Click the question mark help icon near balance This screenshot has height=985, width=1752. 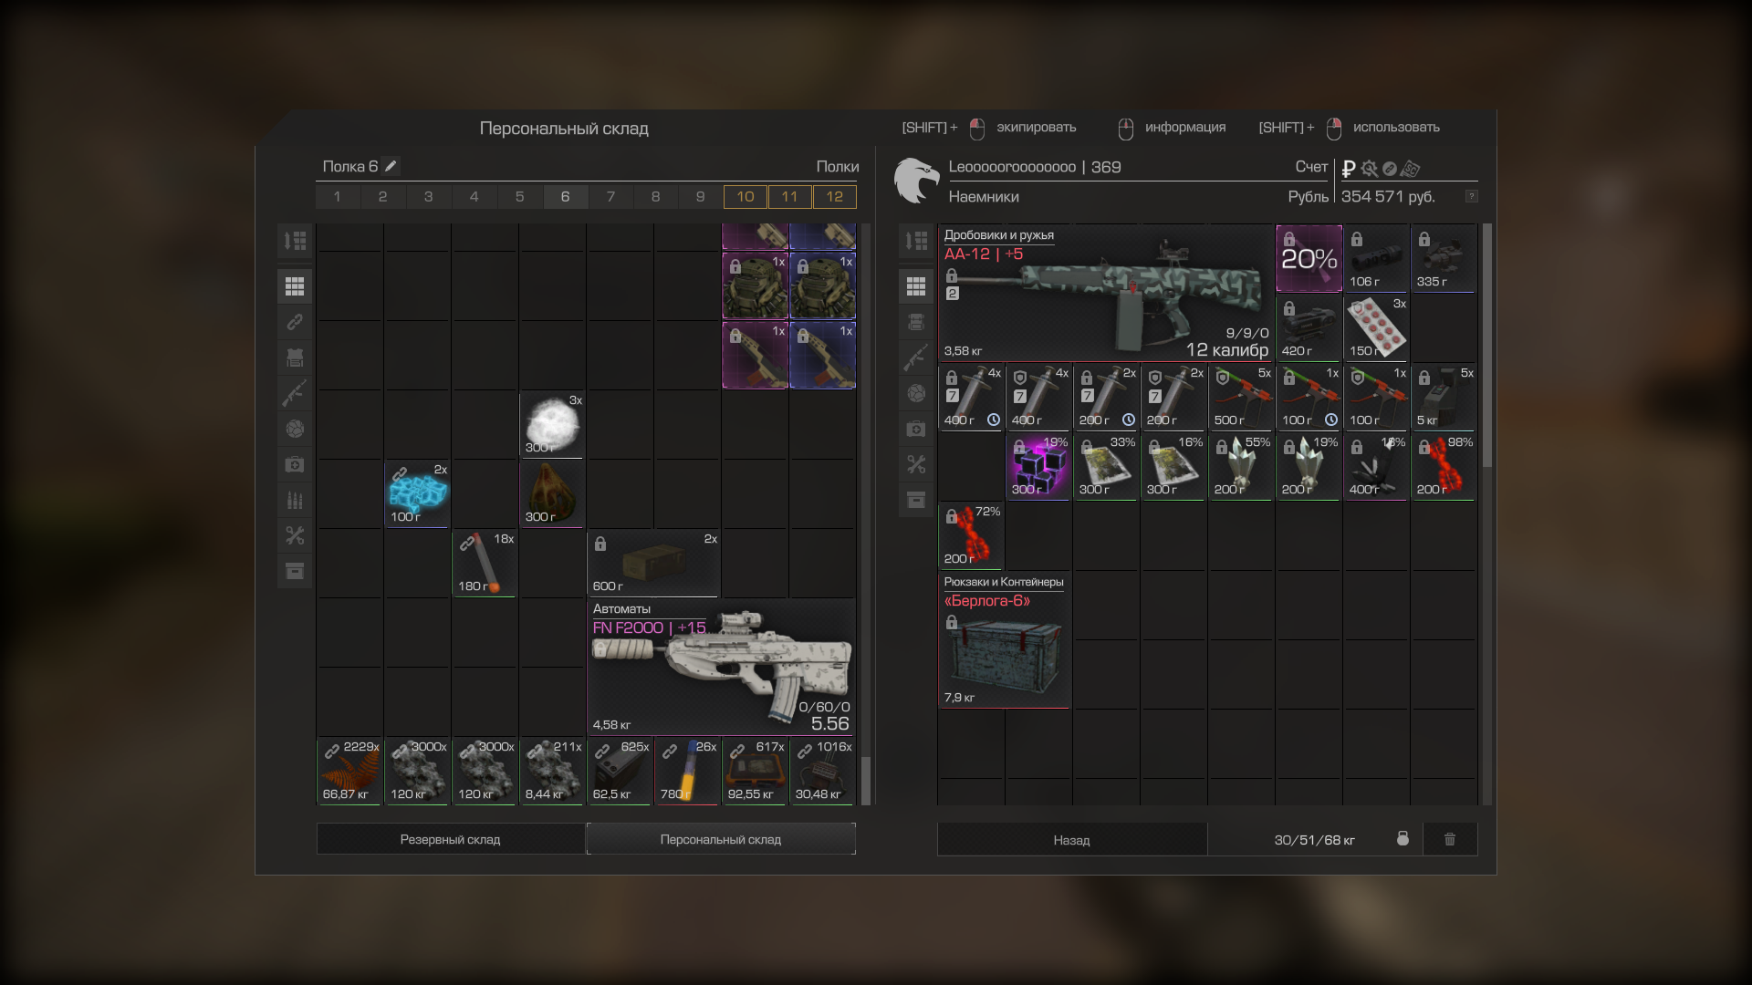pos(1471,196)
